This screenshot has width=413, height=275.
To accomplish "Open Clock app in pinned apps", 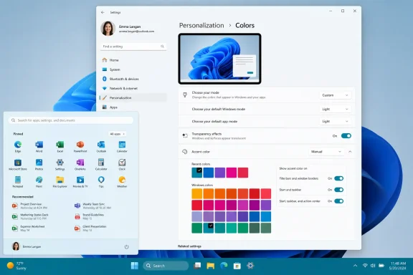I will click(x=122, y=164).
